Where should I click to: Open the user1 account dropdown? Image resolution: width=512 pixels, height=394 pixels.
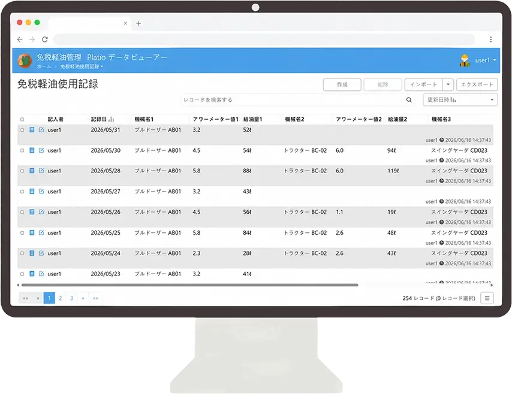[x=486, y=60]
